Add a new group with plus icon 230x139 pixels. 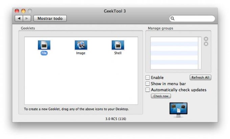click(x=206, y=39)
